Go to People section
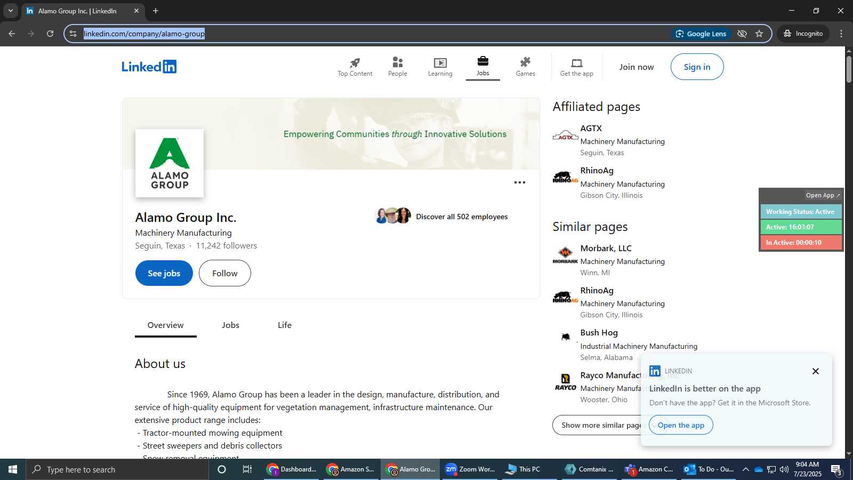 tap(398, 67)
